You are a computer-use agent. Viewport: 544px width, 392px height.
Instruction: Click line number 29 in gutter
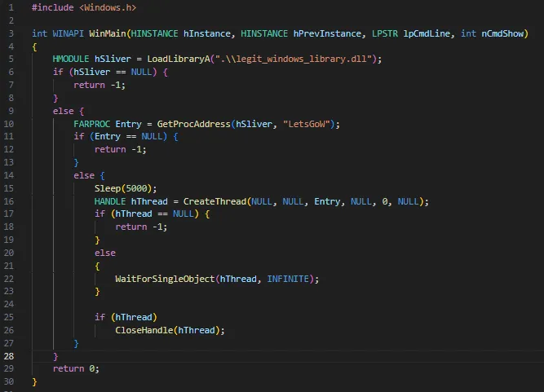[x=9, y=369]
